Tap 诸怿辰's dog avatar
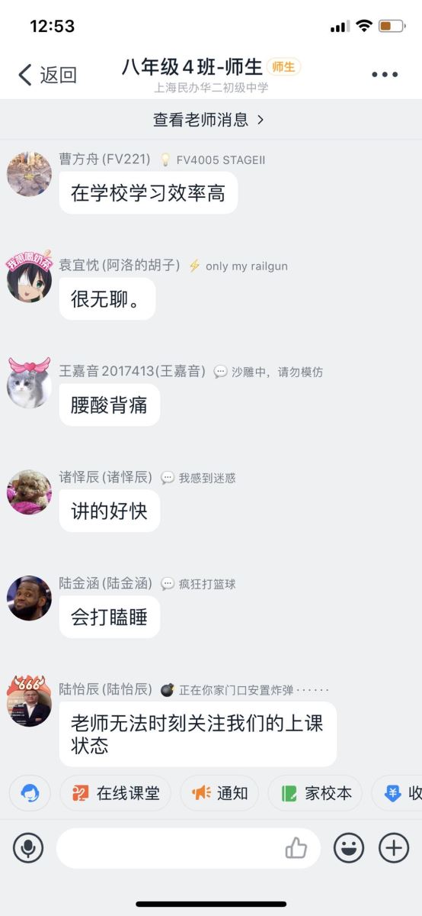 (x=29, y=492)
